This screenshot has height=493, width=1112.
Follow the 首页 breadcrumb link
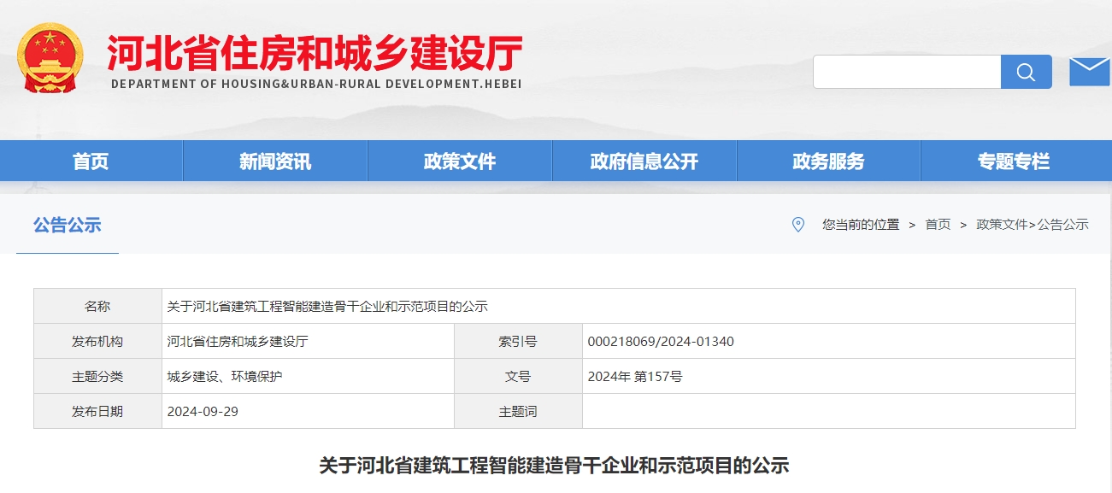[938, 224]
